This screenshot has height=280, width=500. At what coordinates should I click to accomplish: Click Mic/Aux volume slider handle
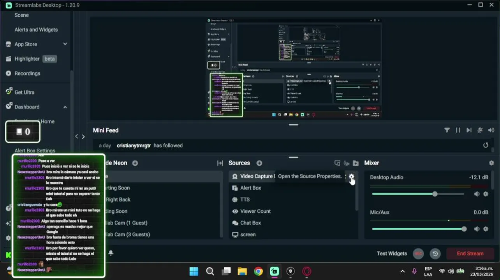464,229
